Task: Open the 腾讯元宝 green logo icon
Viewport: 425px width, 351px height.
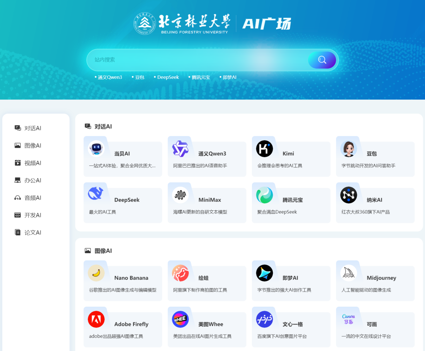Action: pyautogui.click(x=265, y=195)
